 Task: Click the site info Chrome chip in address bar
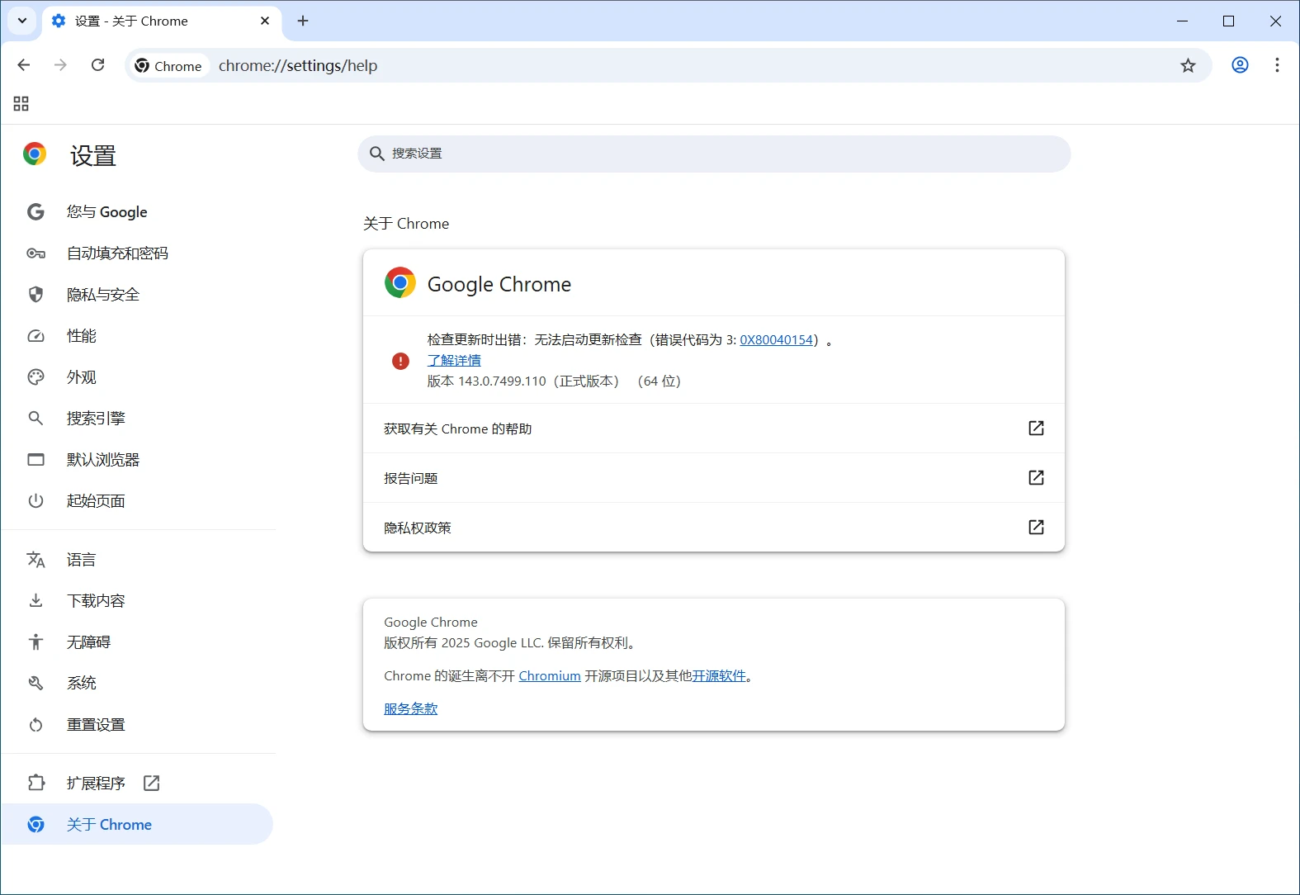[168, 66]
